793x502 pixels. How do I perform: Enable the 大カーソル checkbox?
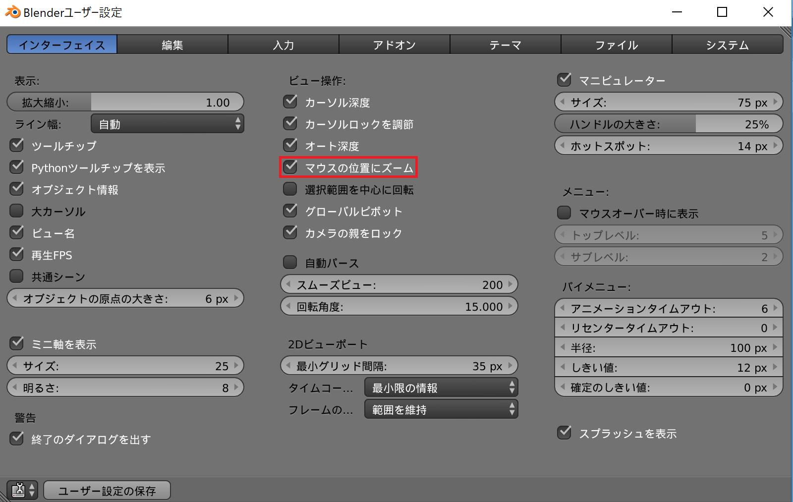coord(17,211)
